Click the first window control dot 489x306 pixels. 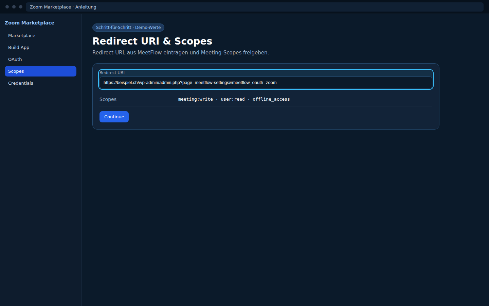pyautogui.click(x=7, y=7)
